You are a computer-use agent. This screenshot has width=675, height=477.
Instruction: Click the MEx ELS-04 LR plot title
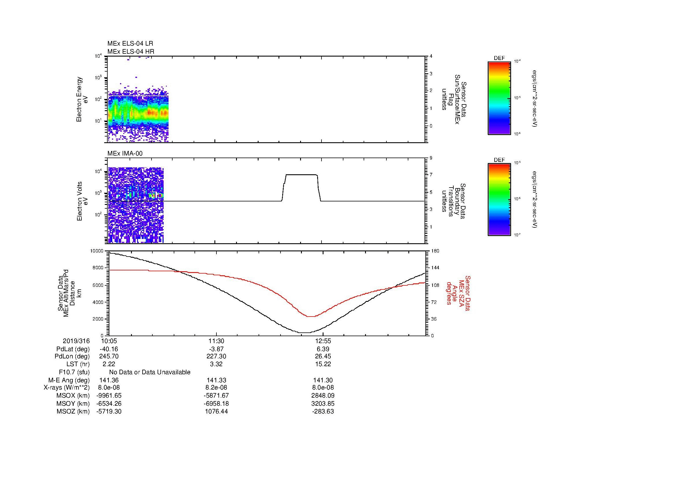130,44
